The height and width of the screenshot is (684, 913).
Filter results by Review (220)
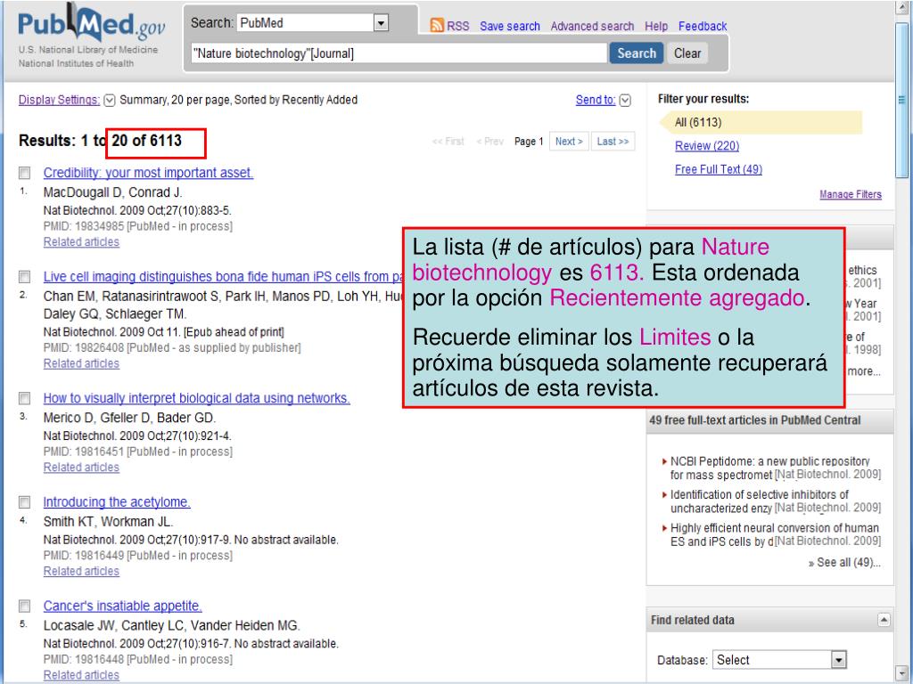(x=707, y=146)
